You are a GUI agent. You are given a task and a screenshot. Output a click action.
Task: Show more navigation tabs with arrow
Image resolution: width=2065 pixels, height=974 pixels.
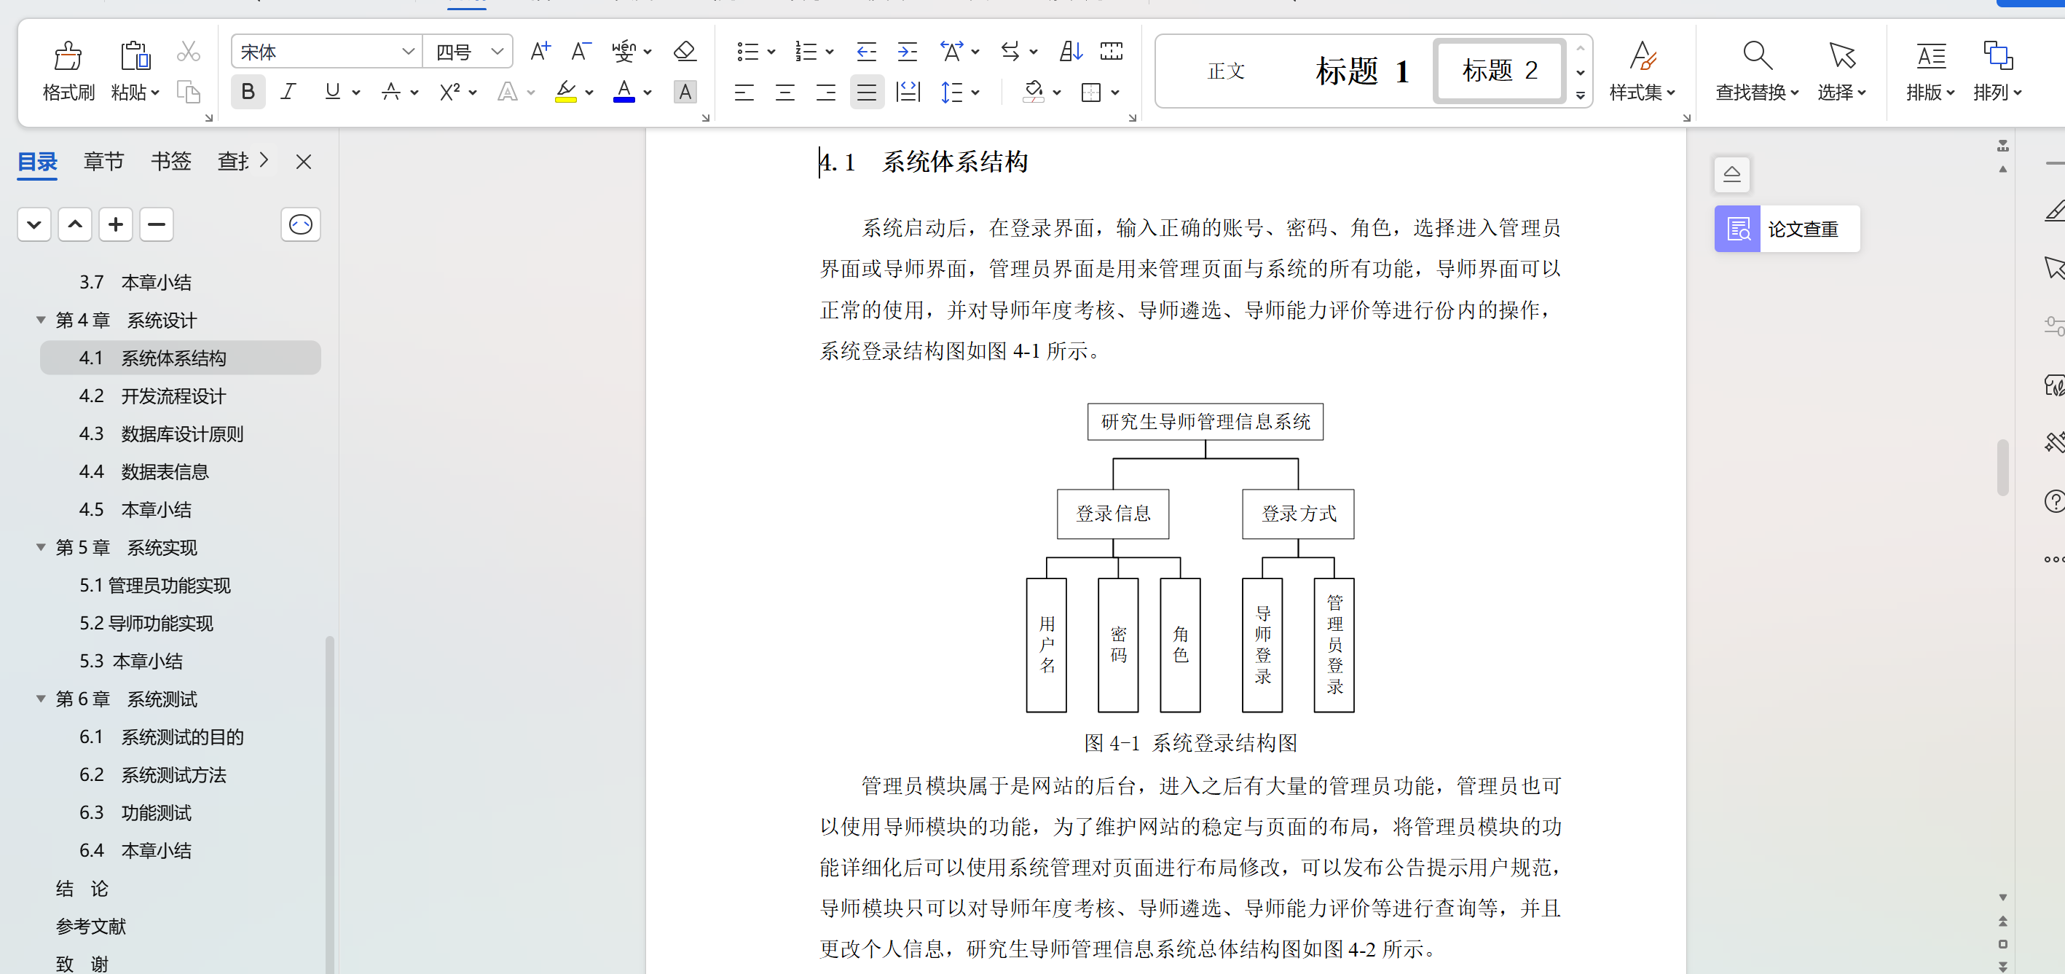(x=264, y=160)
